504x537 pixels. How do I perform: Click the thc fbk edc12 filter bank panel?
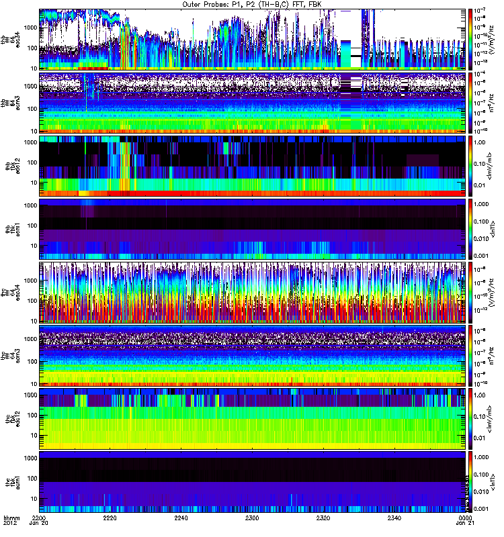coord(252,418)
